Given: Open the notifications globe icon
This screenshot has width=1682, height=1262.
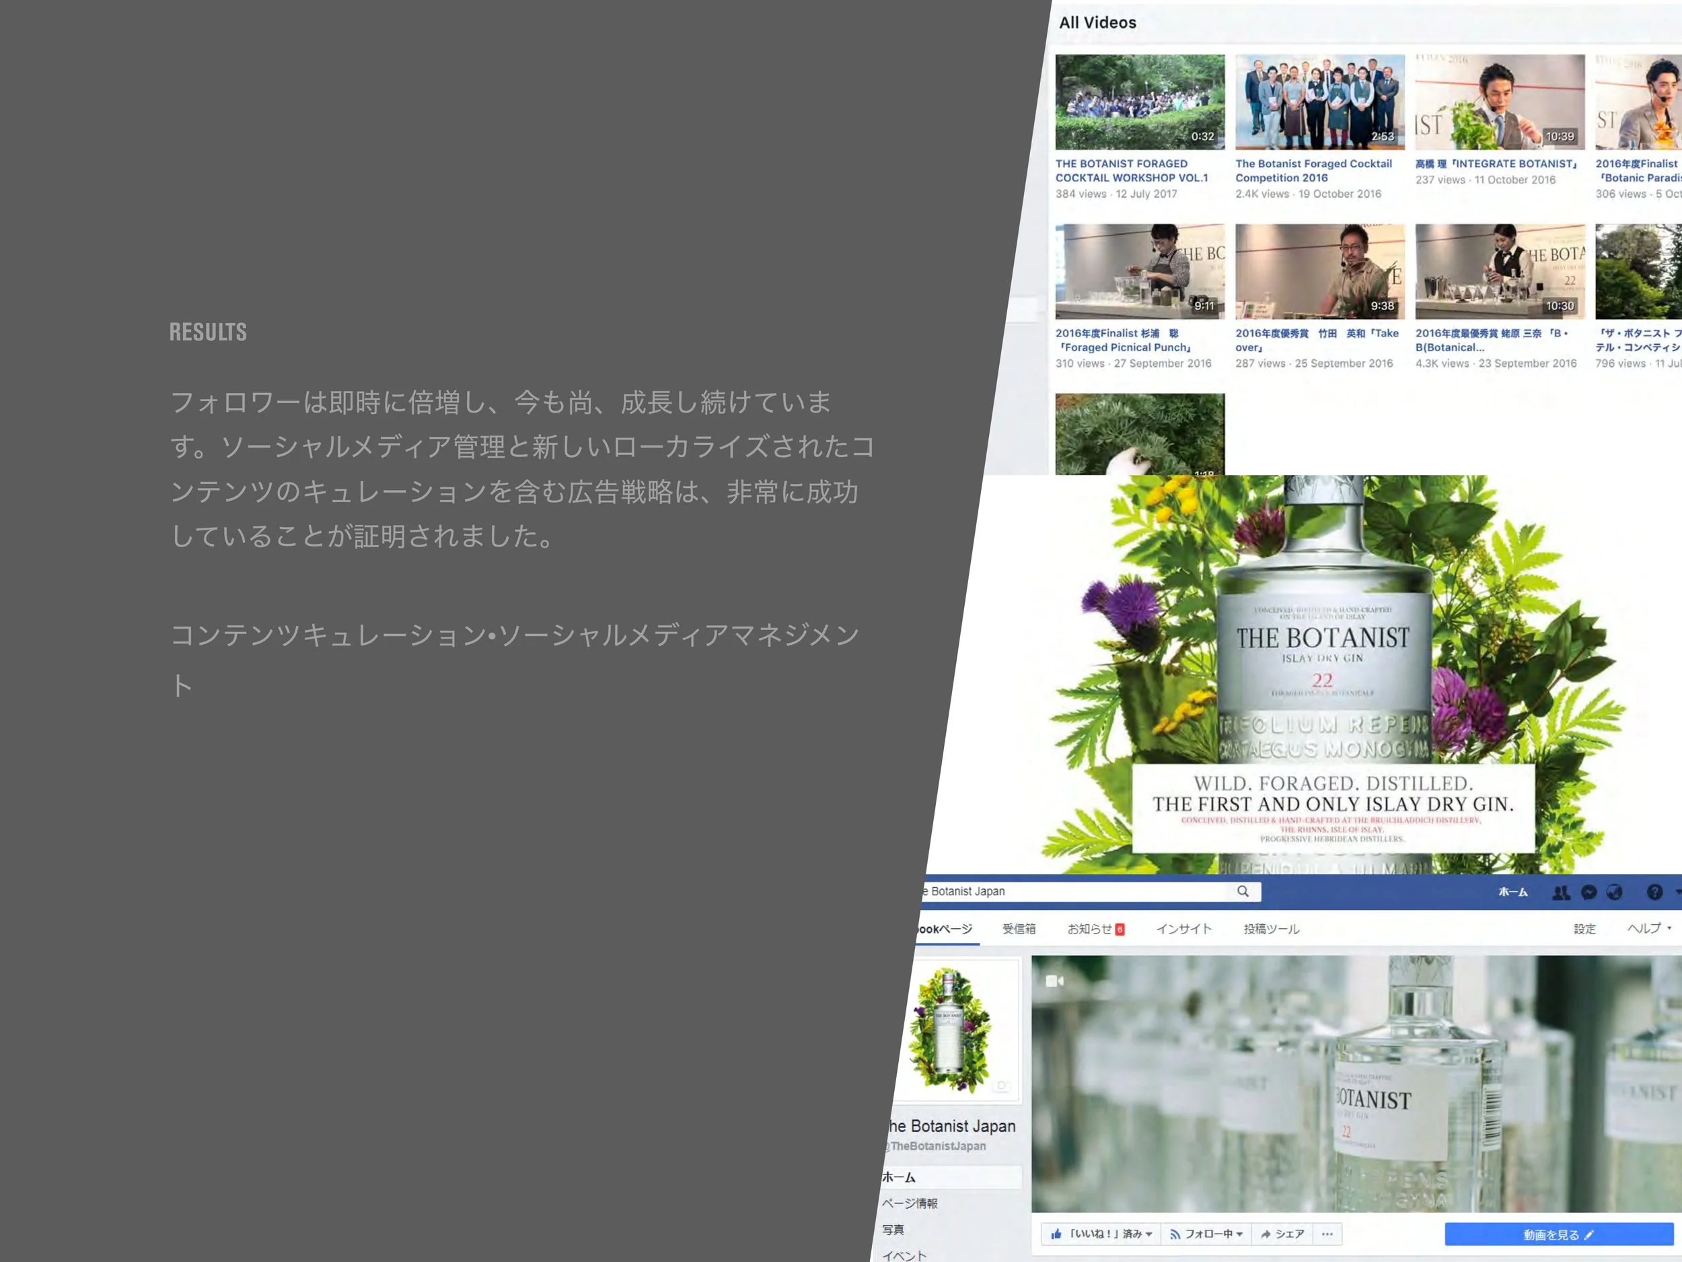Looking at the screenshot, I should [x=1615, y=893].
